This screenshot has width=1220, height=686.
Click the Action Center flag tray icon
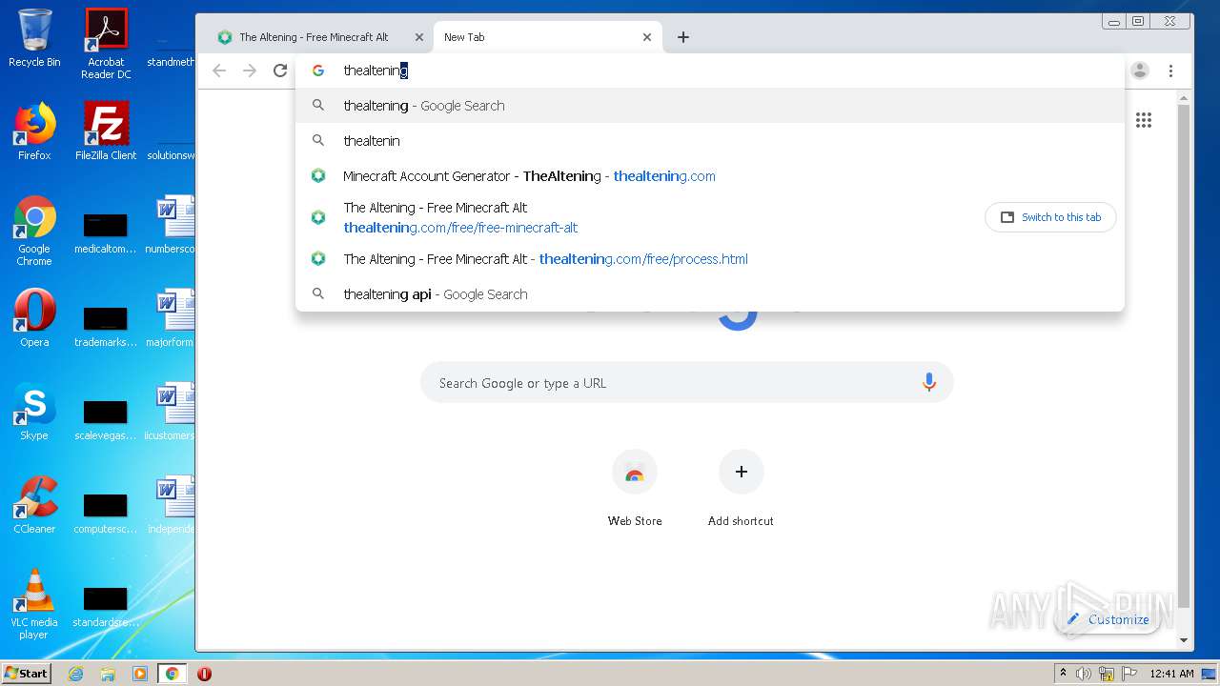point(1129,674)
